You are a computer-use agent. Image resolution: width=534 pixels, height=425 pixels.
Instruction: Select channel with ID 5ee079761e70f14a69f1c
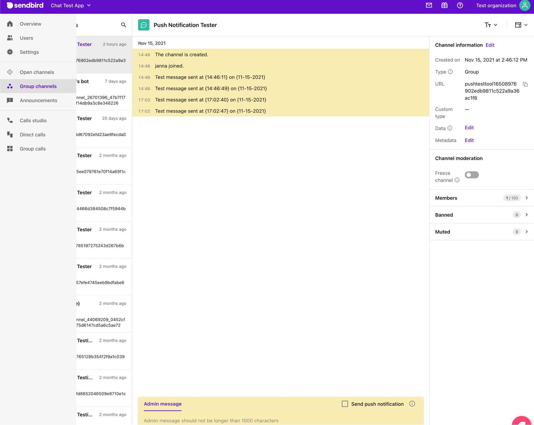(104, 166)
